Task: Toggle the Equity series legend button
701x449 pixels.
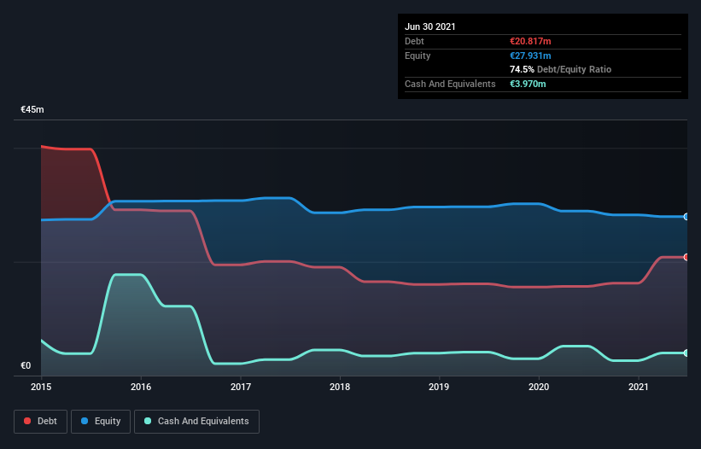Action: click(x=101, y=422)
